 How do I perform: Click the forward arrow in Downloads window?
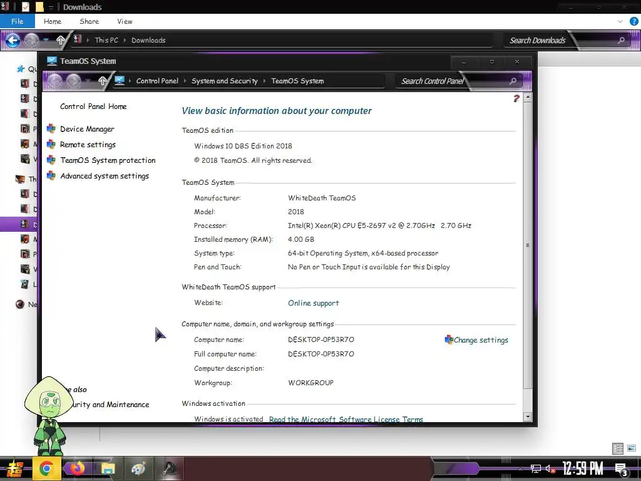pyautogui.click(x=31, y=40)
